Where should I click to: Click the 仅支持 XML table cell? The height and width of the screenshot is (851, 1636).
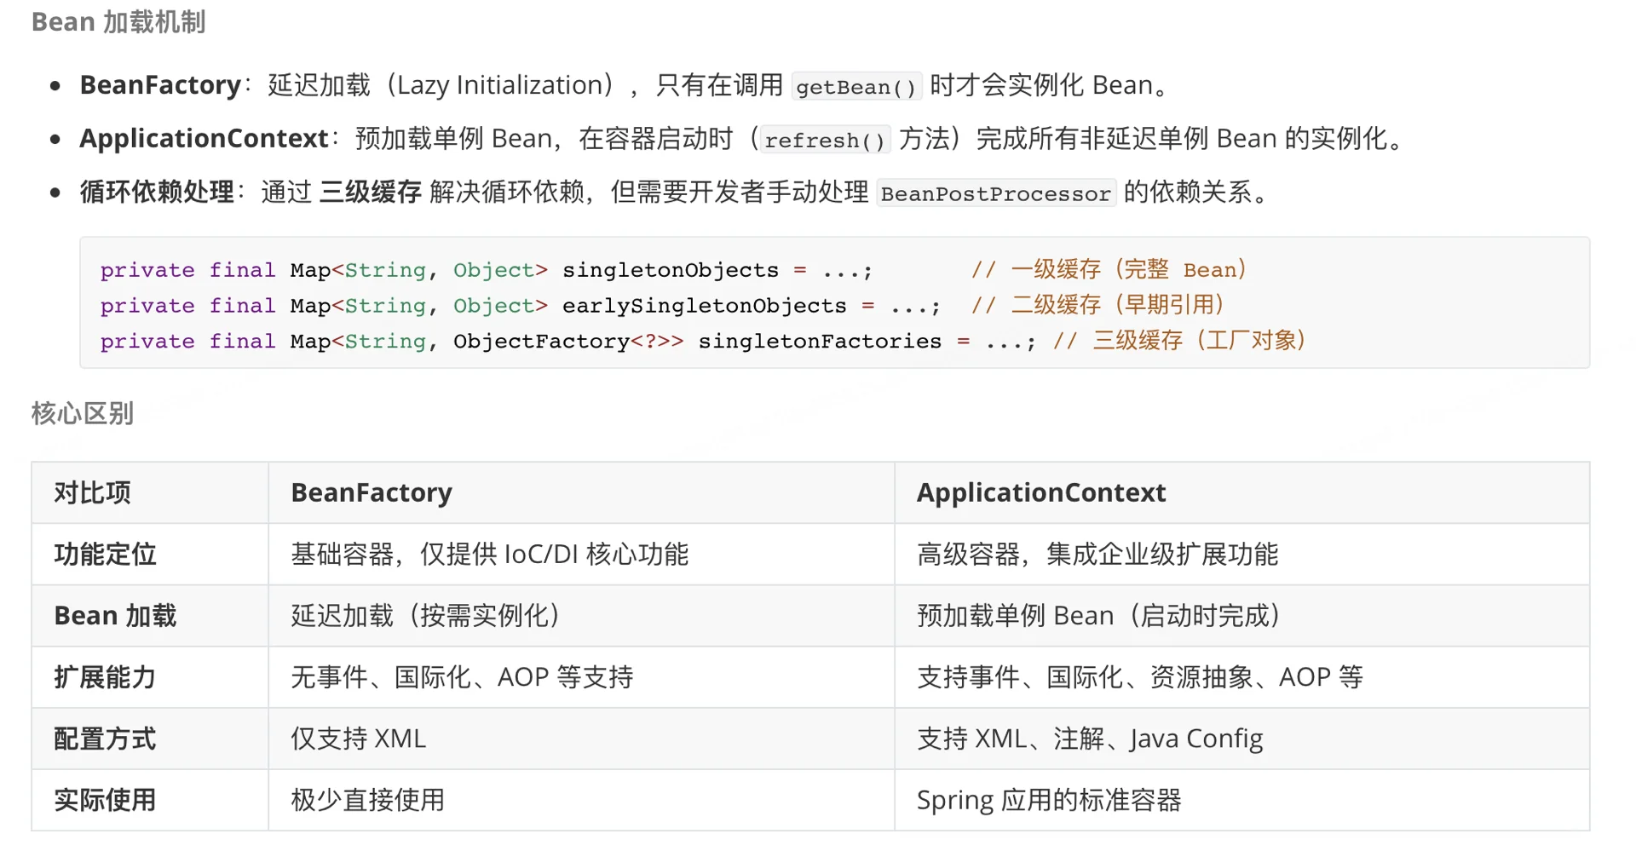pyautogui.click(x=357, y=739)
